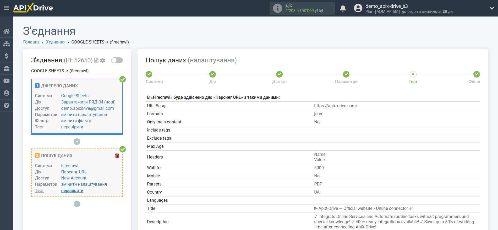This screenshot has width=498, height=230.
Task: Click the ApiX-Drive logo
Action: pos(33,8)
